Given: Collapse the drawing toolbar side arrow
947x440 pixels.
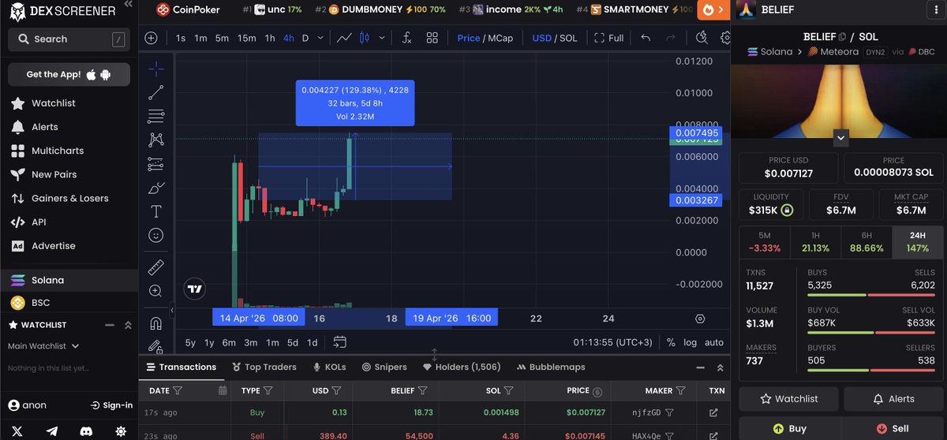Looking at the screenshot, I should click(x=172, y=310).
